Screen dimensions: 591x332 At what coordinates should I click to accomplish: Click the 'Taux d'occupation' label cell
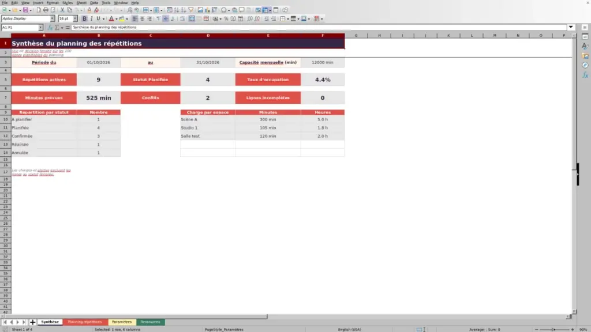[x=268, y=80]
